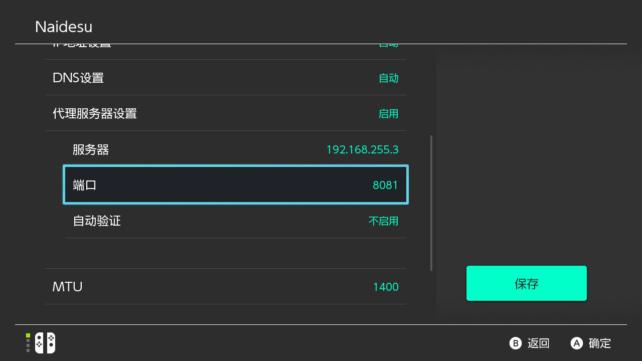Toggle 代理服务器设置 proxy setting
The width and height of the screenshot is (642, 361).
click(95, 114)
